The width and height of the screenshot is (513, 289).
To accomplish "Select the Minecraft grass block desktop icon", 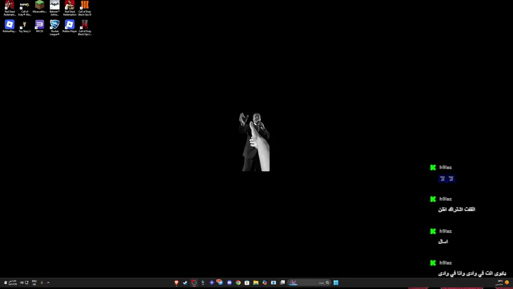I will click(39, 7).
